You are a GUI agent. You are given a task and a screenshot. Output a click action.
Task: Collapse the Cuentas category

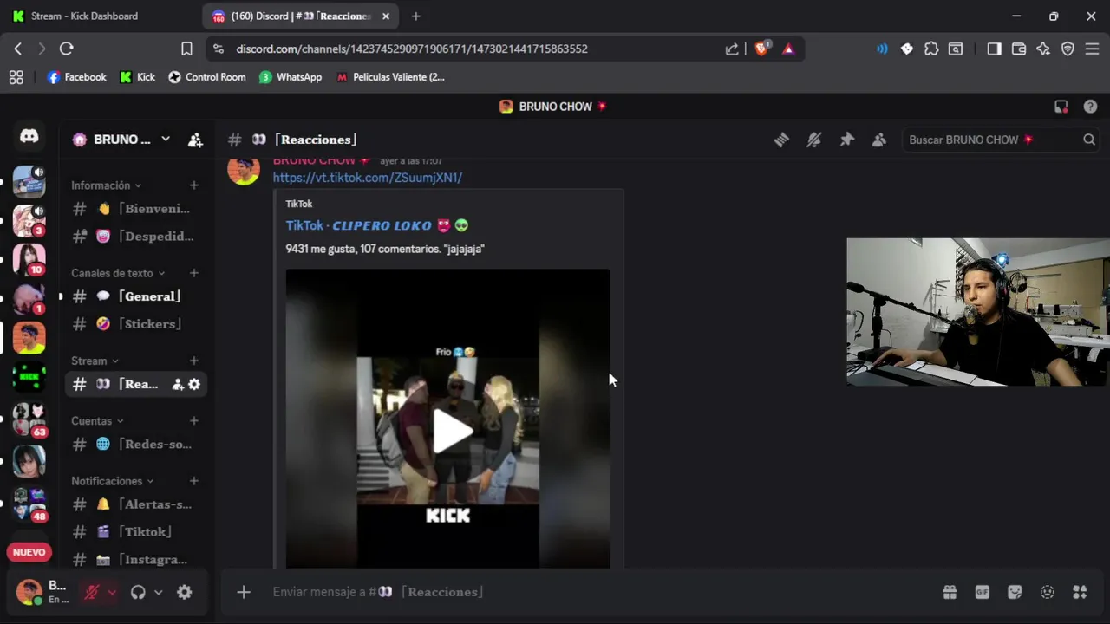pyautogui.click(x=97, y=421)
